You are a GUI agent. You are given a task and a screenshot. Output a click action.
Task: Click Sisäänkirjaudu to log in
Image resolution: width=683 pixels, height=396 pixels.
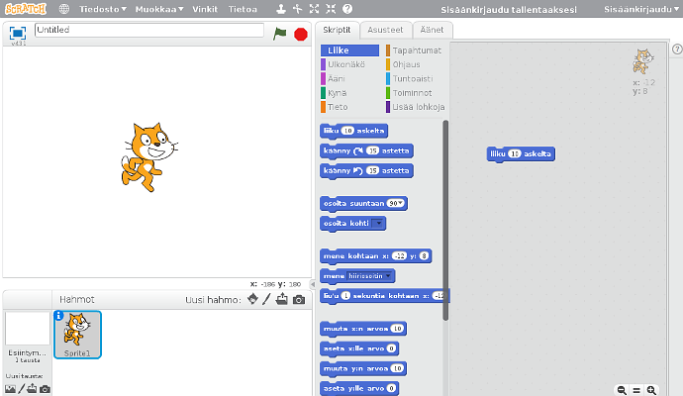(x=639, y=9)
